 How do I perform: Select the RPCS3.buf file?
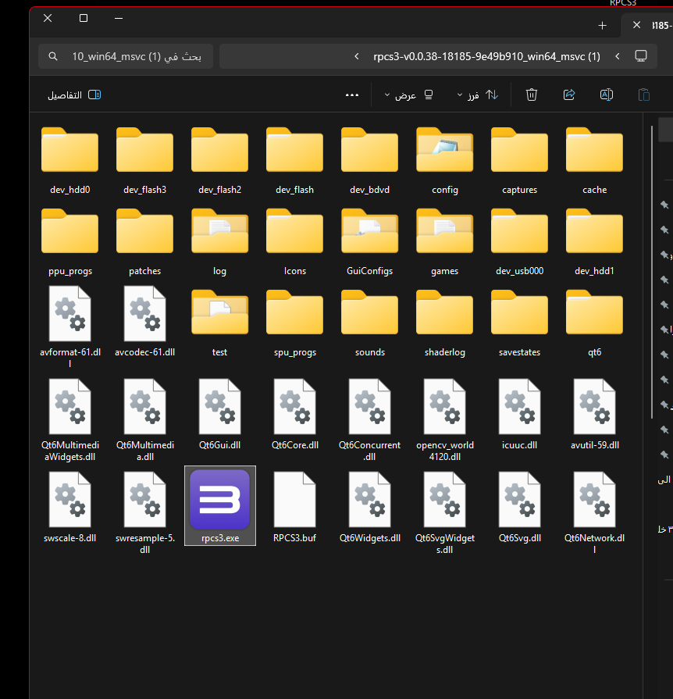pos(294,506)
